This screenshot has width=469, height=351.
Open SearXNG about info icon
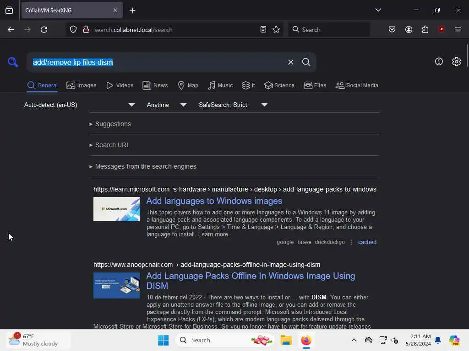pos(439,62)
